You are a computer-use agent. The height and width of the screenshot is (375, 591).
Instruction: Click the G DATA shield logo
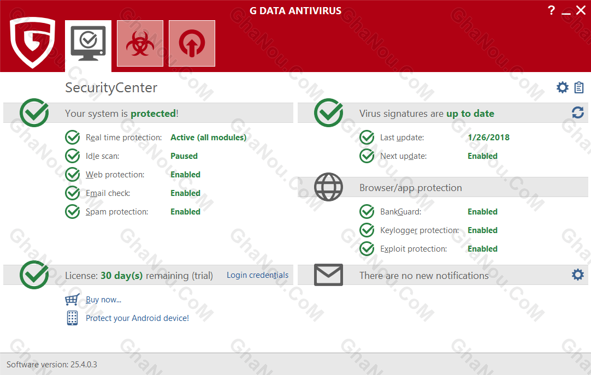coord(33,42)
